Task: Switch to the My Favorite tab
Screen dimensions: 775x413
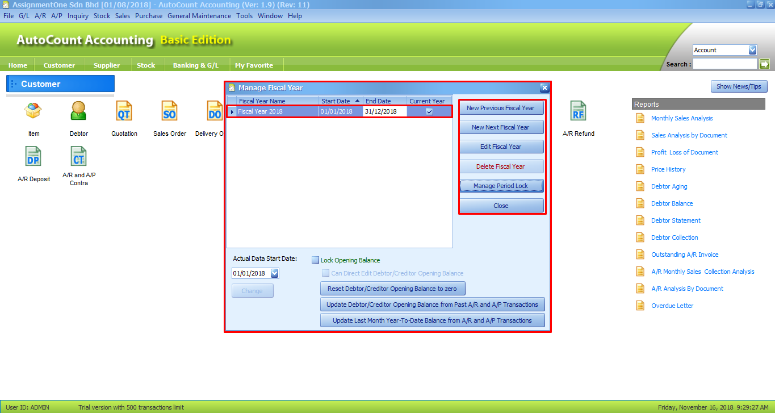Action: [x=254, y=65]
